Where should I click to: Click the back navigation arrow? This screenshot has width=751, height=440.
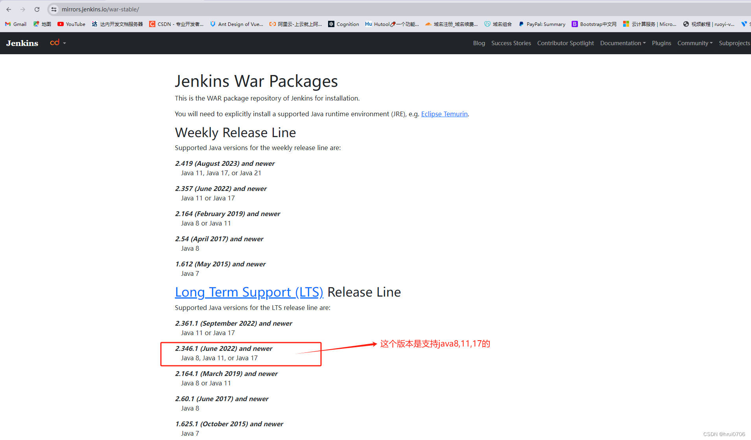pyautogui.click(x=9, y=9)
